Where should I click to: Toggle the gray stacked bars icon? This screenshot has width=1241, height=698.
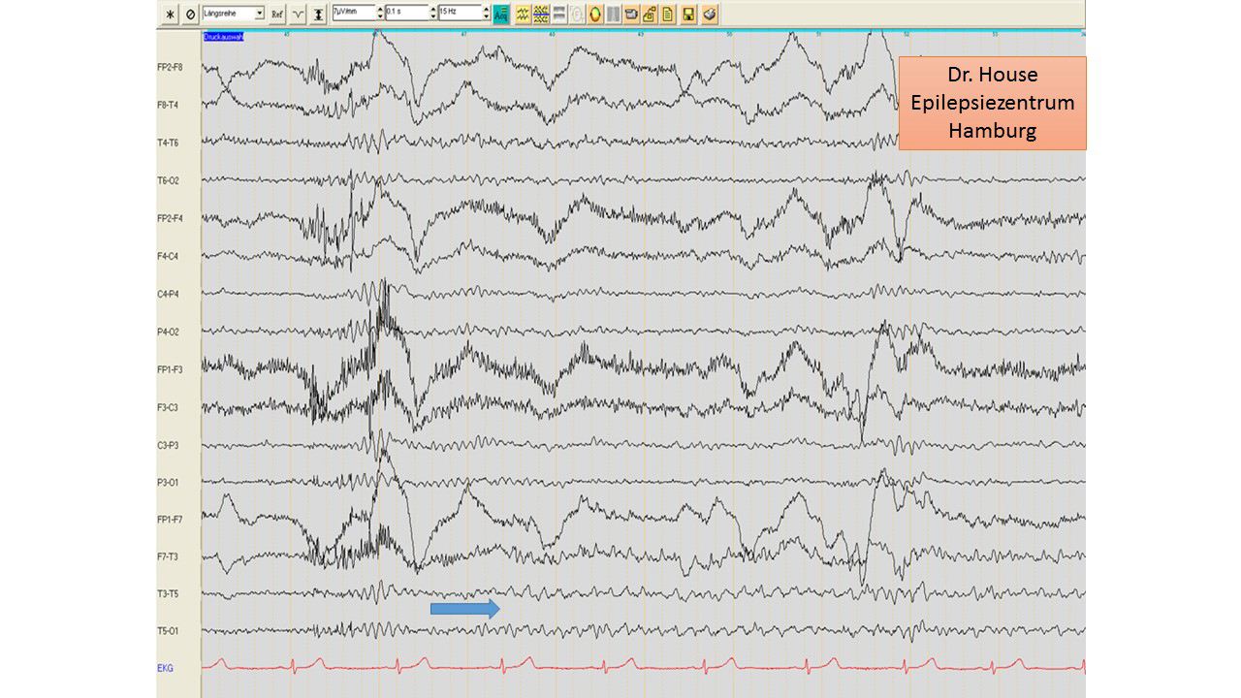click(559, 14)
